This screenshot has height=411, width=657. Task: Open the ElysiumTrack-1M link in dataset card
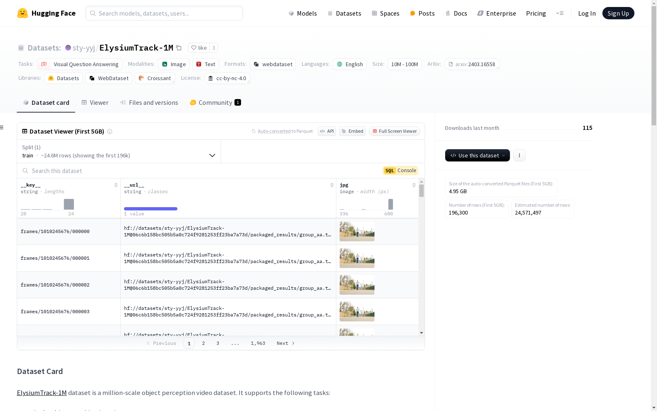[x=41, y=393]
